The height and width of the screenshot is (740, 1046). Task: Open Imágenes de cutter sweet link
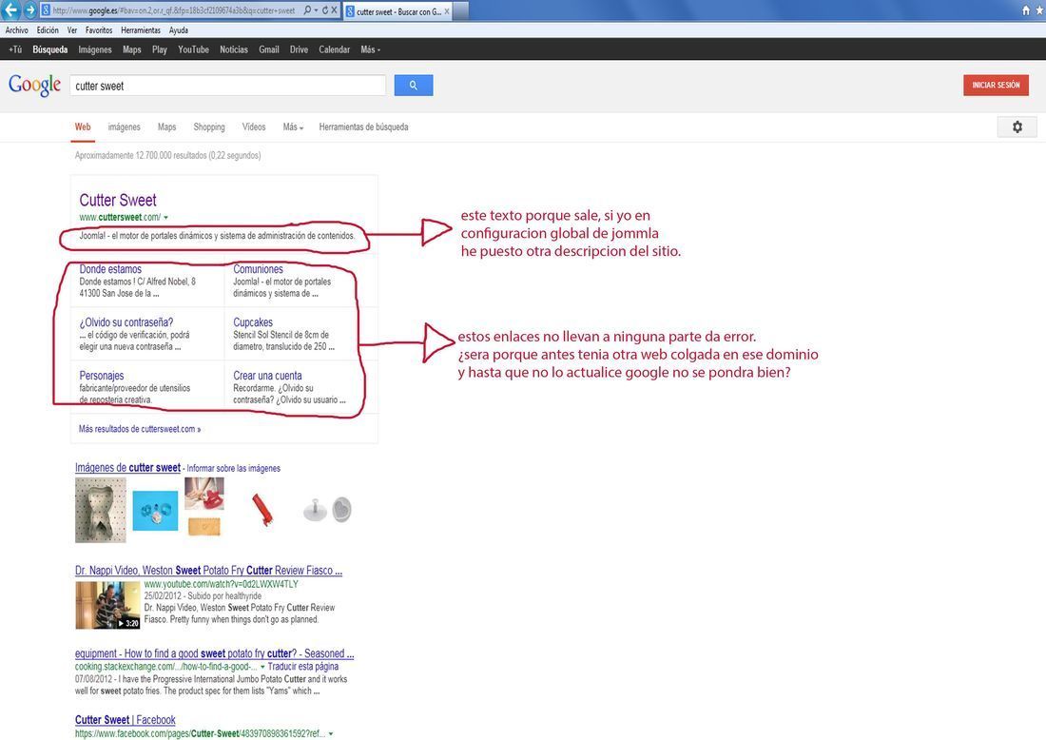click(x=127, y=468)
